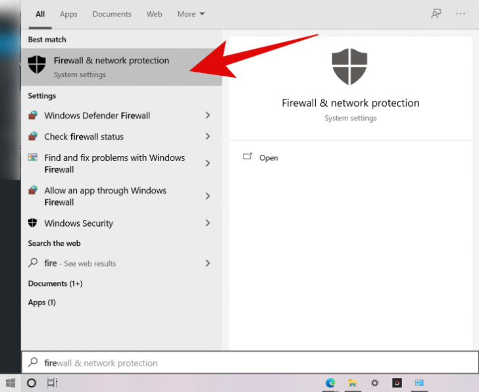Click the shield icon beside the best match result

[37, 65]
